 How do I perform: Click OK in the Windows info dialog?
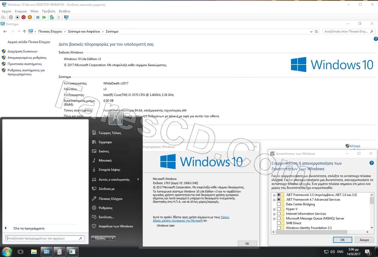[247, 244]
